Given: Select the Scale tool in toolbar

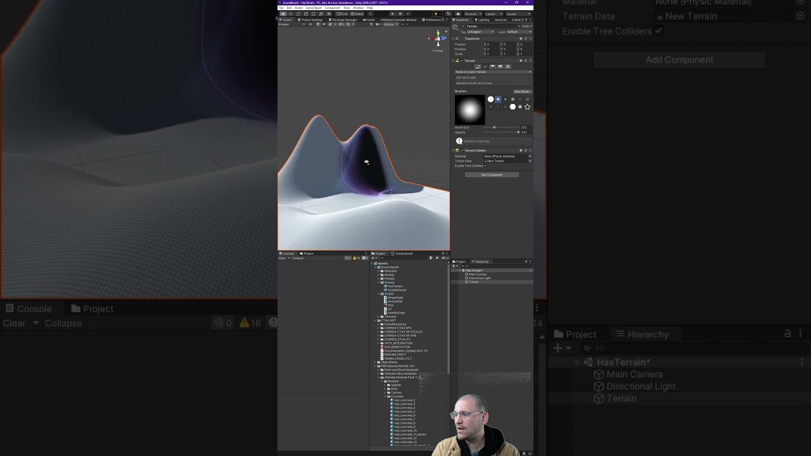Looking at the screenshot, I should coord(306,14).
